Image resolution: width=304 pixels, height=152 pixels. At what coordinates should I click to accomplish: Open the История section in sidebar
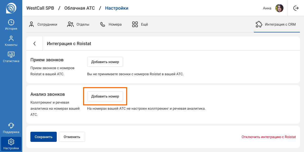click(11, 25)
